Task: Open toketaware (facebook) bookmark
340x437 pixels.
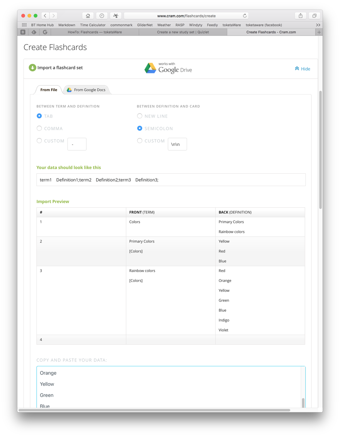Action: (x=264, y=25)
